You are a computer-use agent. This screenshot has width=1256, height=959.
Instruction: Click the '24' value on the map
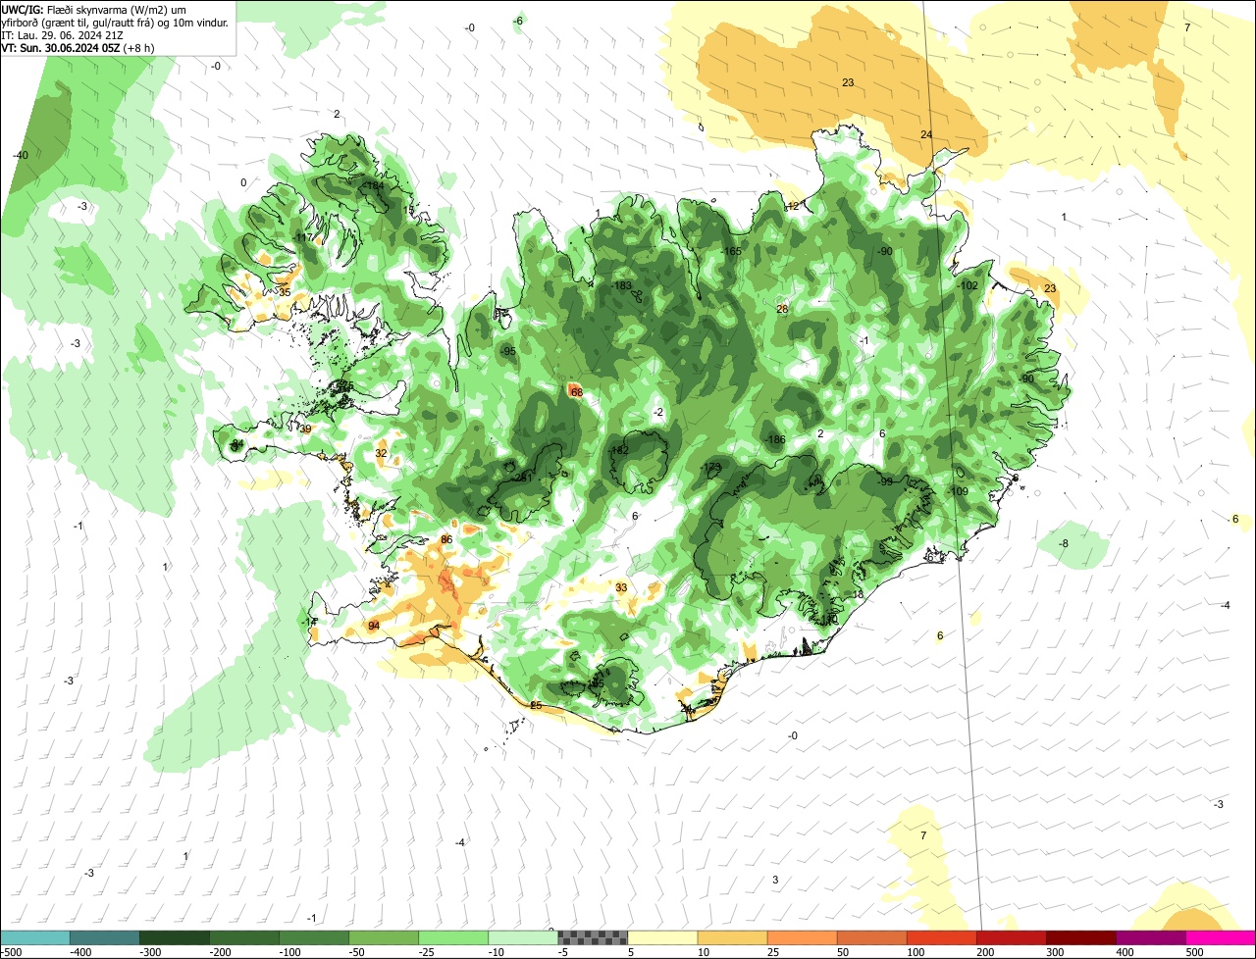[926, 134]
